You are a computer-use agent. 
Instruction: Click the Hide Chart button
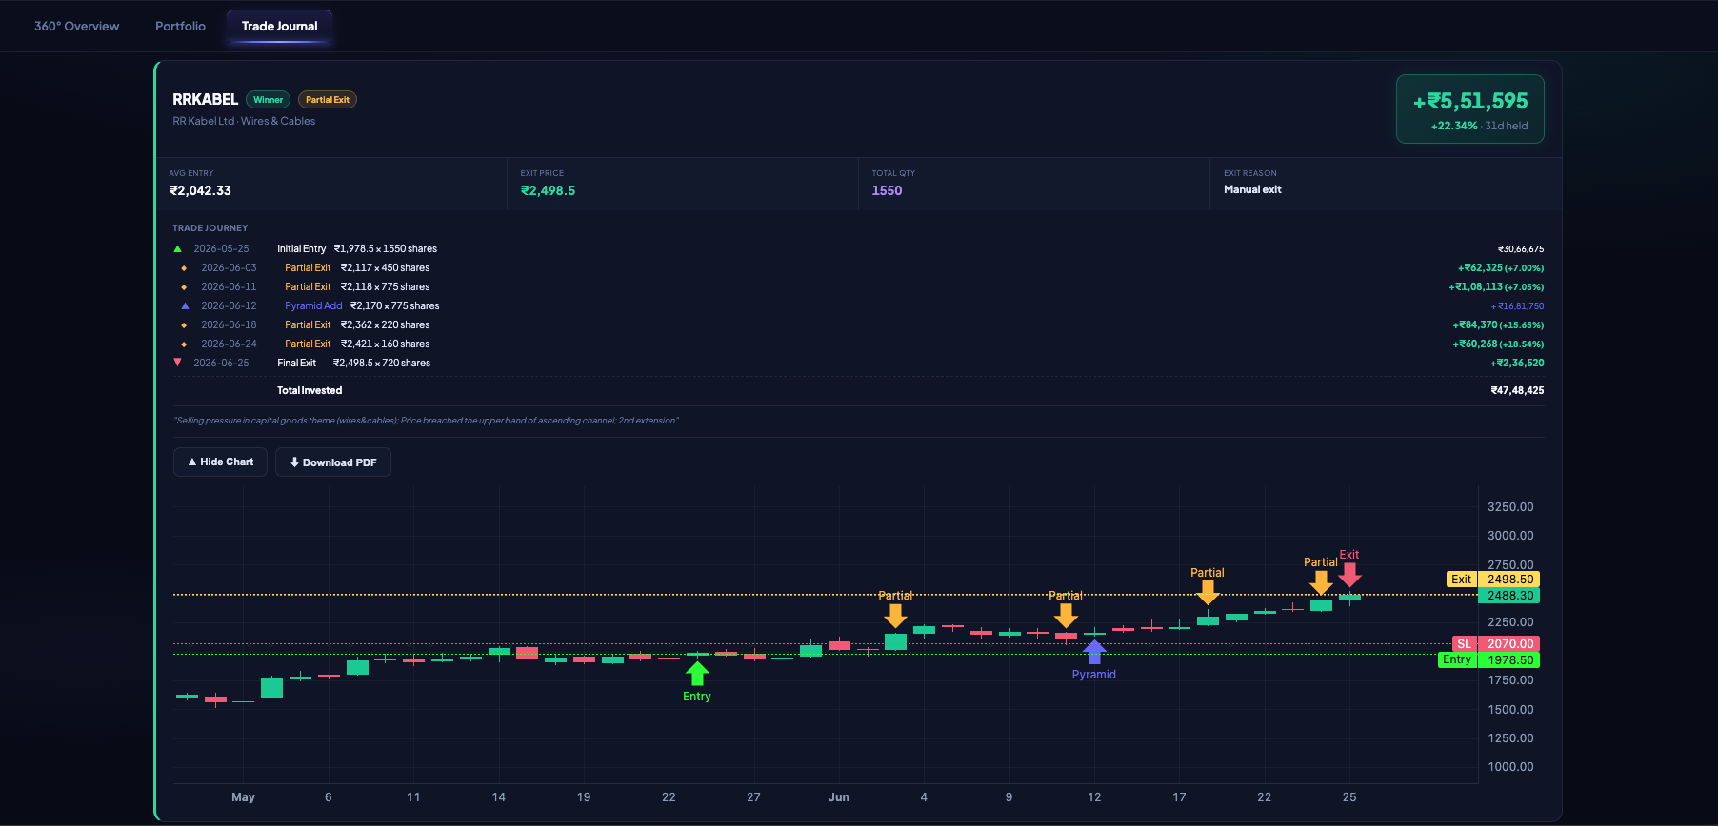220,462
